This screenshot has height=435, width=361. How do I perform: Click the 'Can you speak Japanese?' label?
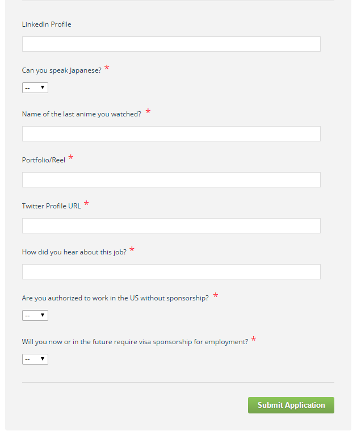tap(61, 70)
